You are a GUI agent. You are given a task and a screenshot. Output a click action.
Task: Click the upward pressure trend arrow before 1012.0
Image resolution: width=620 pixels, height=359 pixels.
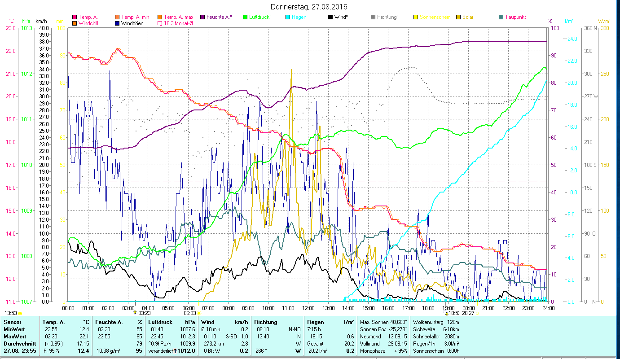coord(175,351)
